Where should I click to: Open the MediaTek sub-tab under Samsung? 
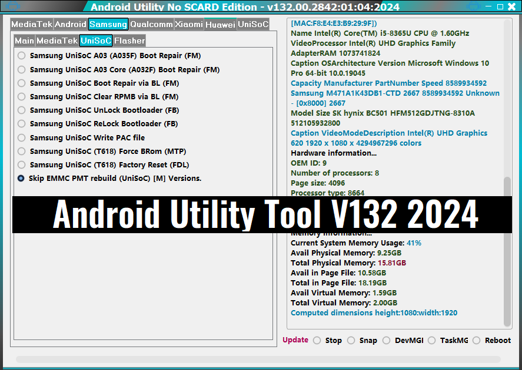click(x=57, y=41)
